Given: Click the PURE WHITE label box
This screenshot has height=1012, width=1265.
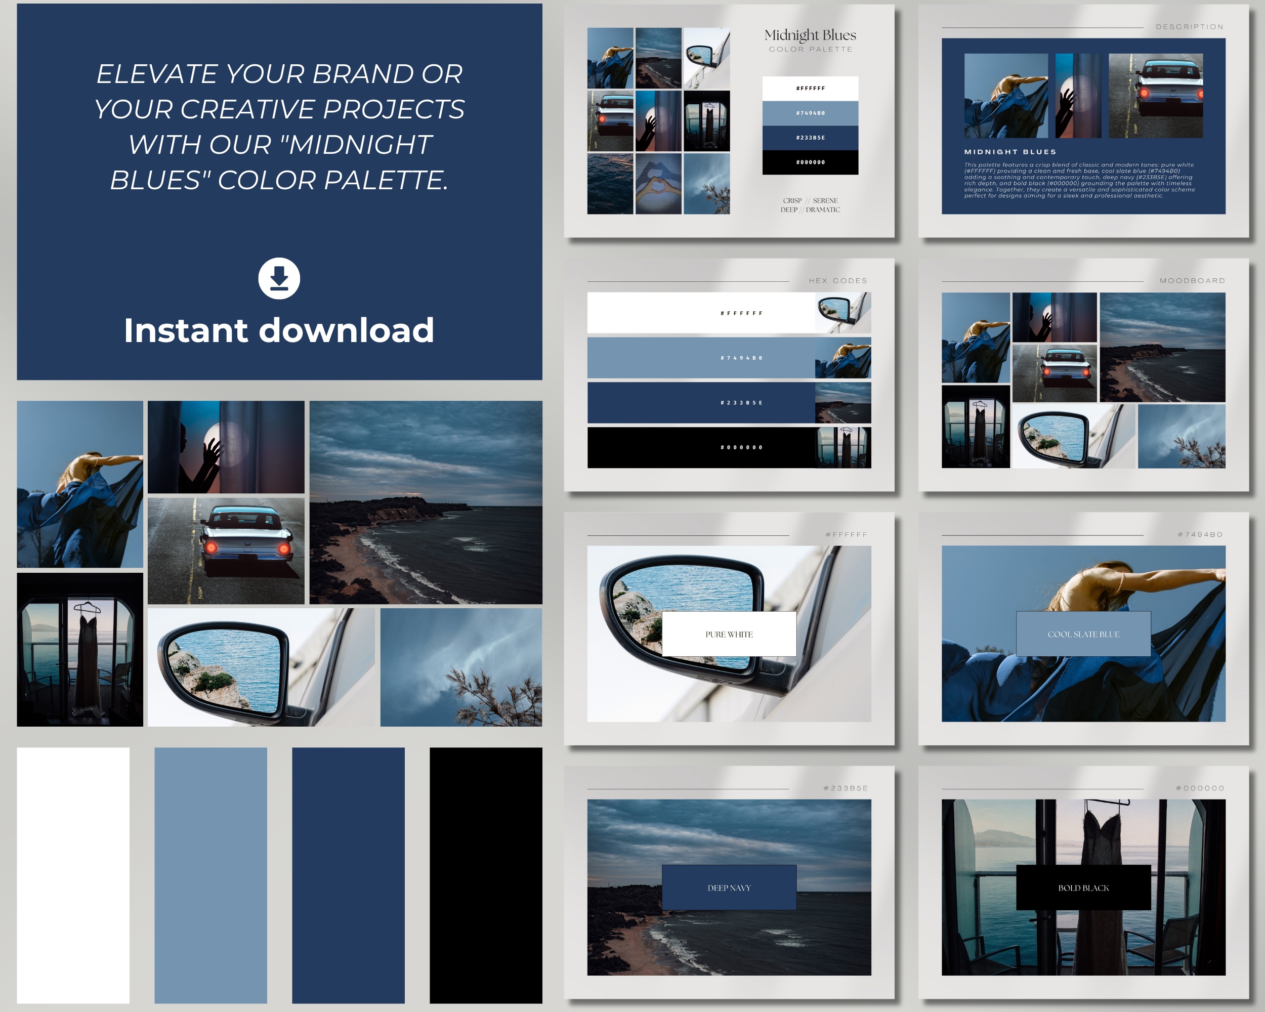Looking at the screenshot, I should tap(729, 634).
